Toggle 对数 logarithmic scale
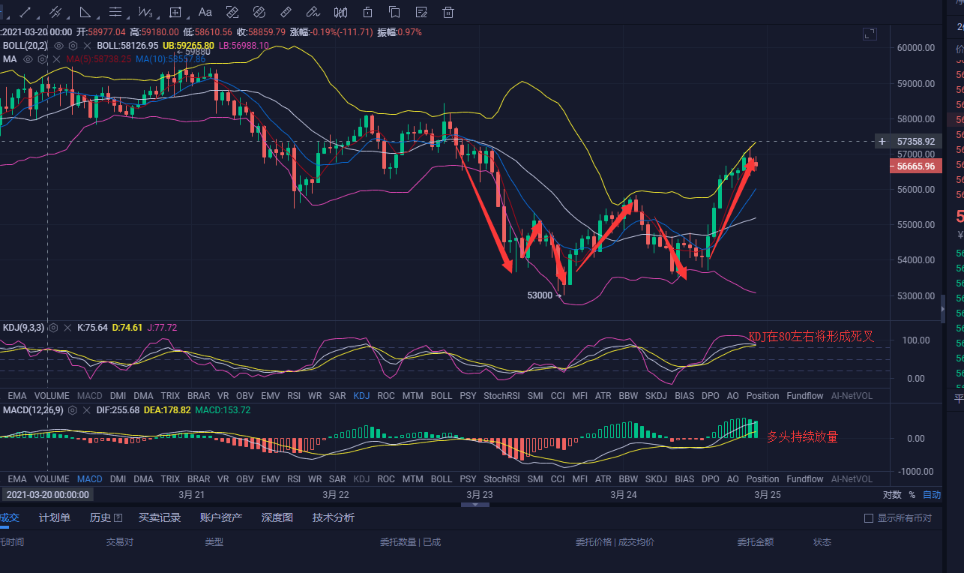Screen dimensions: 964x573 point(892,495)
